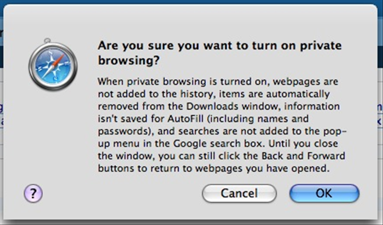Click the word "AutoFill" in the description

185,119
